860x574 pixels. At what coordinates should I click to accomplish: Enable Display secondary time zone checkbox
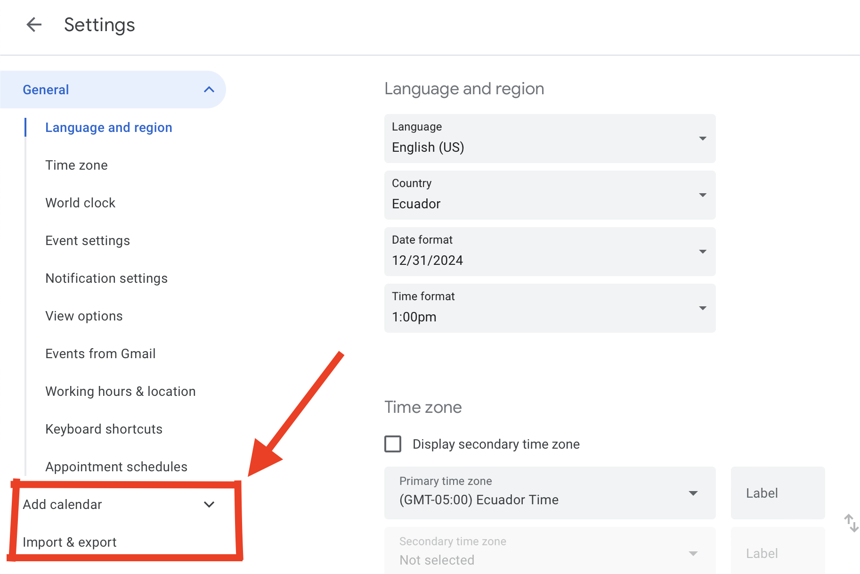pos(393,444)
